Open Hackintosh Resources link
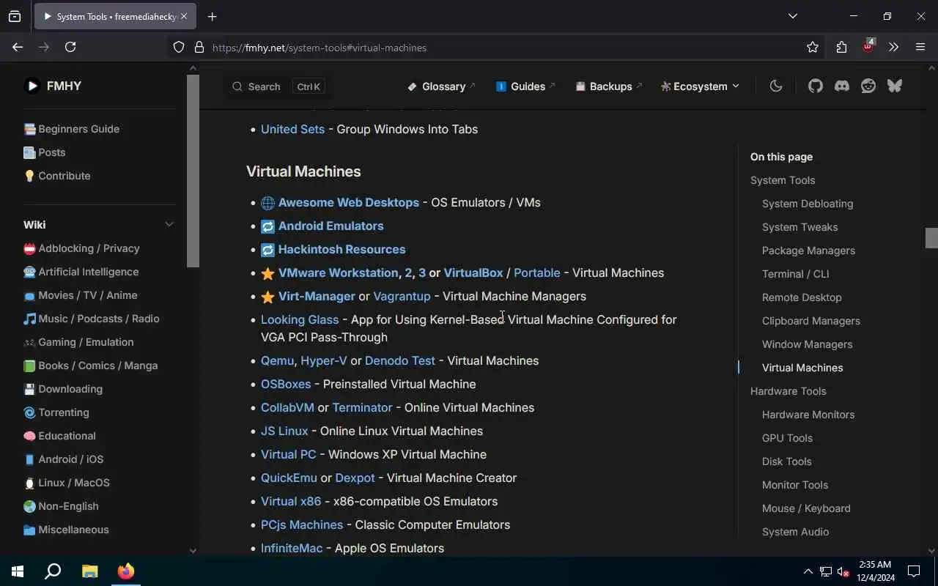Viewport: 938px width, 586px height. click(341, 249)
